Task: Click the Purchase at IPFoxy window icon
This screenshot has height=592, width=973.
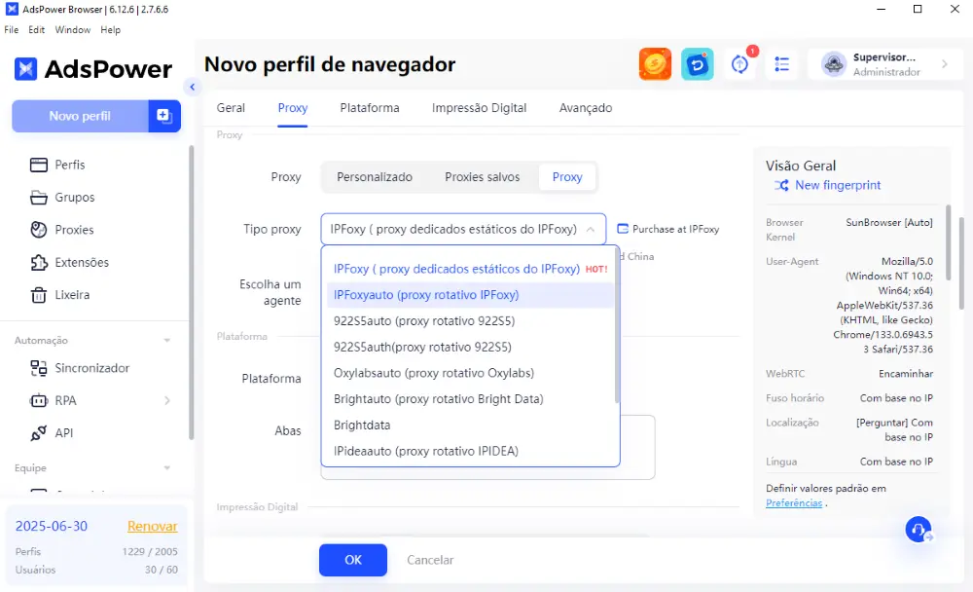Action: point(623,229)
